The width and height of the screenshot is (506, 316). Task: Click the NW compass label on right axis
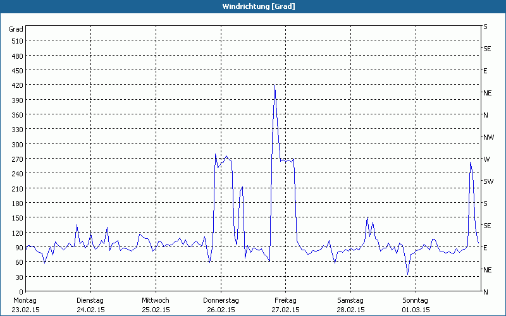click(x=488, y=137)
